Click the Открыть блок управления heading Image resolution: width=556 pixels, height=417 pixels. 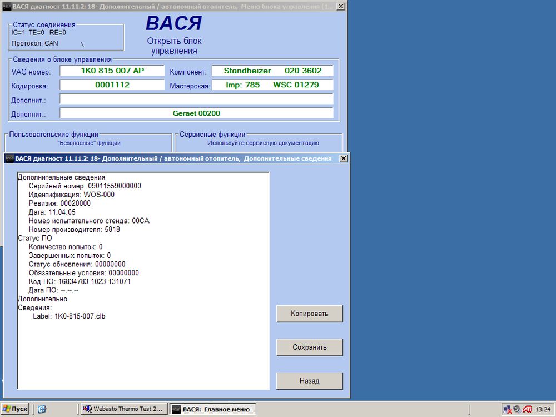click(174, 46)
